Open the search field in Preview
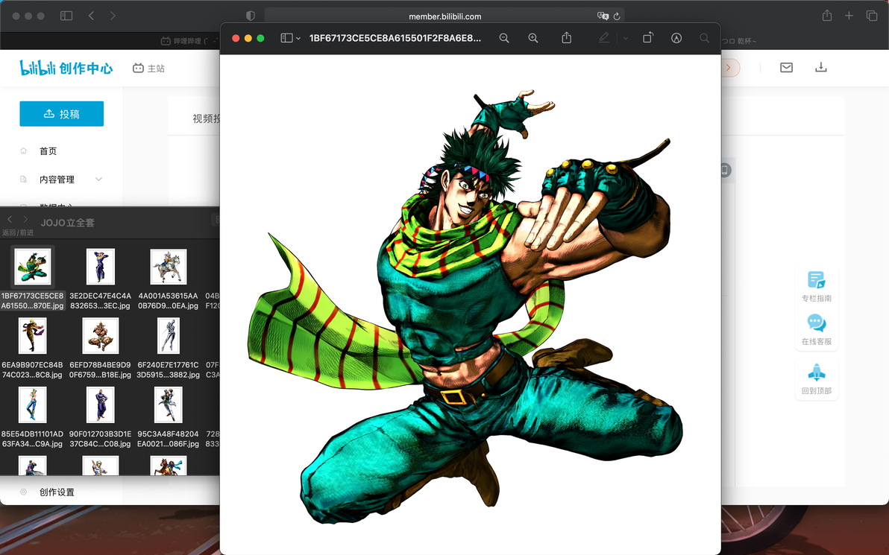This screenshot has height=555, width=889. click(x=704, y=38)
